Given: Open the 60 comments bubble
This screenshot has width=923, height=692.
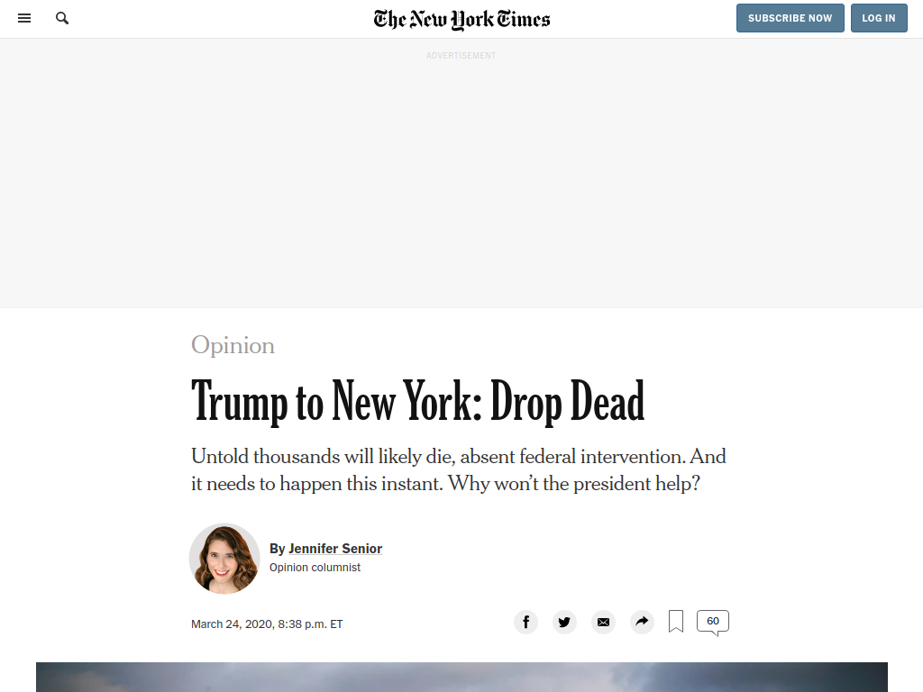Looking at the screenshot, I should click(713, 623).
